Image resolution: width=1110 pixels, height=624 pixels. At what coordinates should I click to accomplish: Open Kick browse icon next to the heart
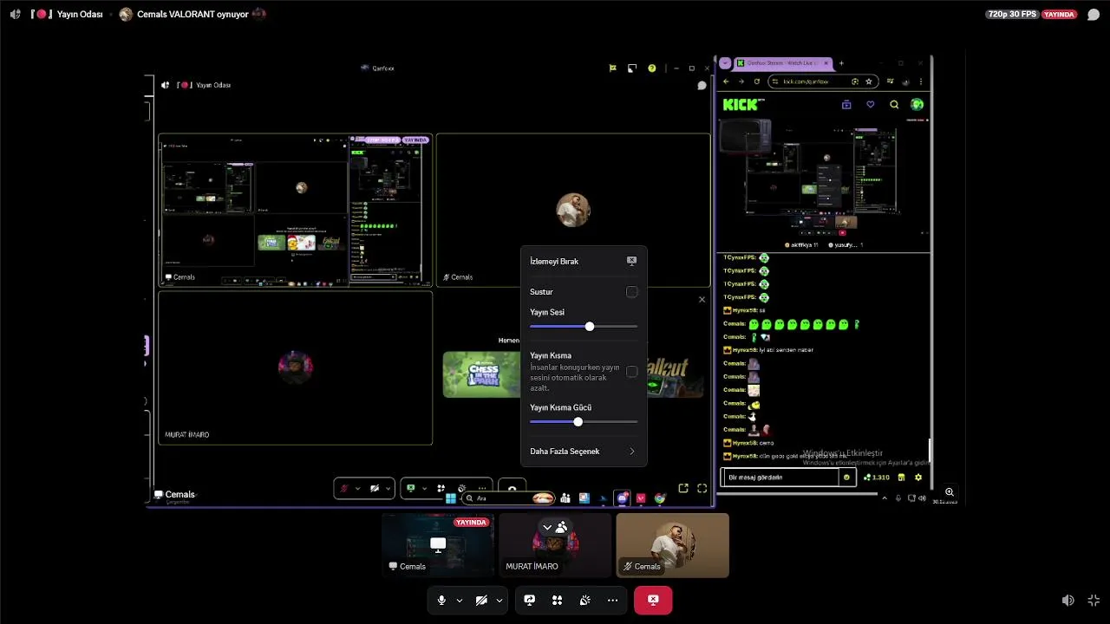[x=846, y=105]
